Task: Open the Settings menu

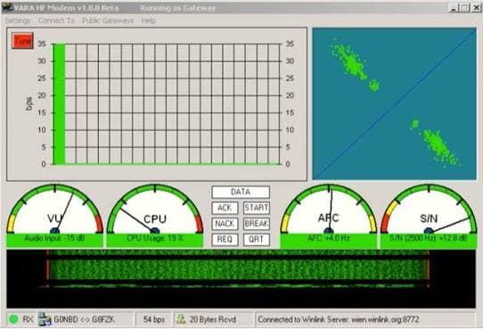Action: pos(18,21)
